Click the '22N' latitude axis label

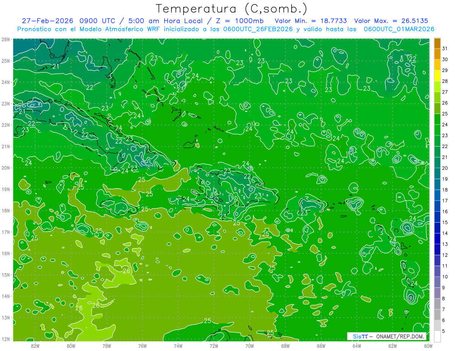[x=5, y=125]
